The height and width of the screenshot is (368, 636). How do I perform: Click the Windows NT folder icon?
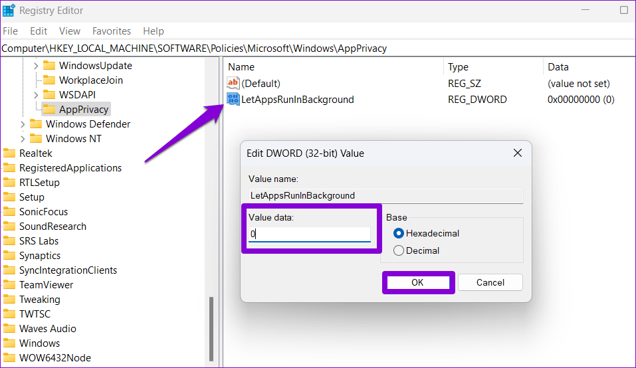pyautogui.click(x=36, y=138)
